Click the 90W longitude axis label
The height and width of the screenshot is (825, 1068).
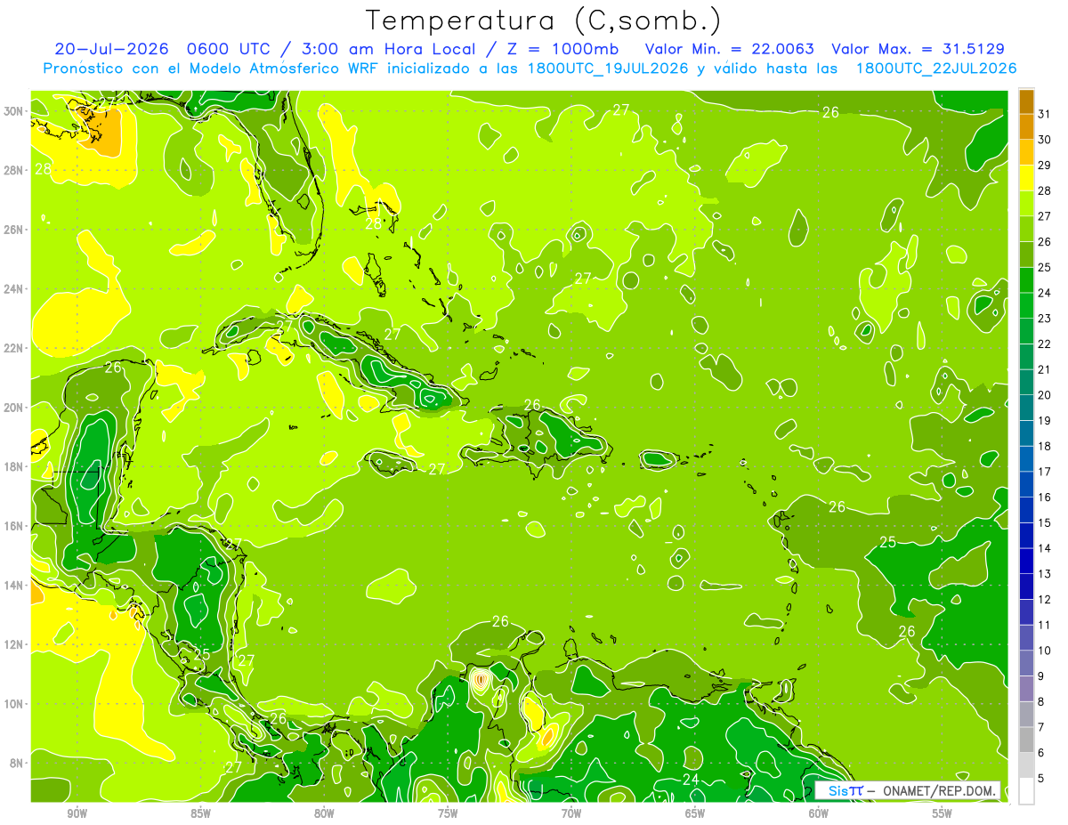pyautogui.click(x=77, y=813)
